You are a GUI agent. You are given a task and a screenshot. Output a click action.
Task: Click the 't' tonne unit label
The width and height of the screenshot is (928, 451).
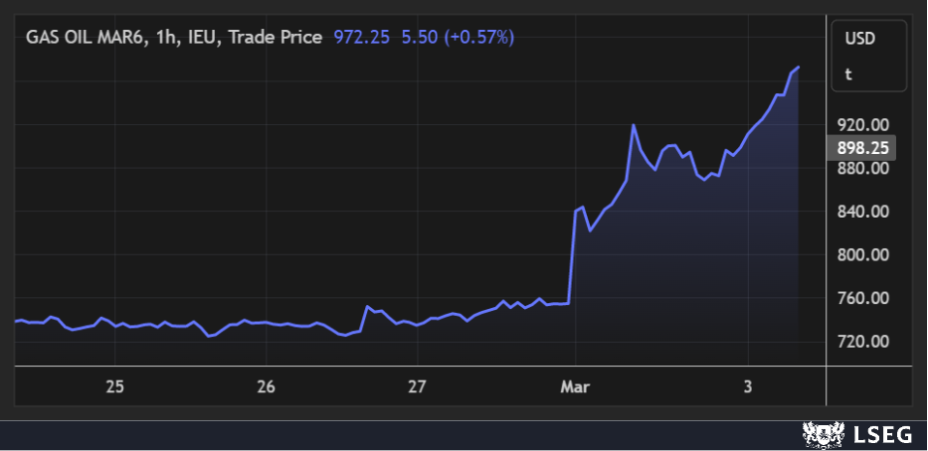(x=848, y=75)
